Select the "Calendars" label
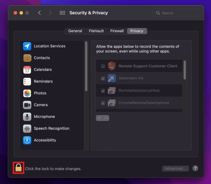This screenshot has width=211, height=184. pos(43,70)
